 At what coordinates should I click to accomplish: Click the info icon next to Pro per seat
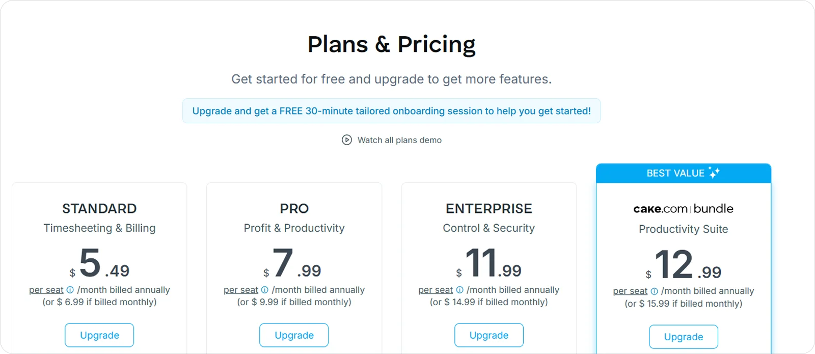264,289
